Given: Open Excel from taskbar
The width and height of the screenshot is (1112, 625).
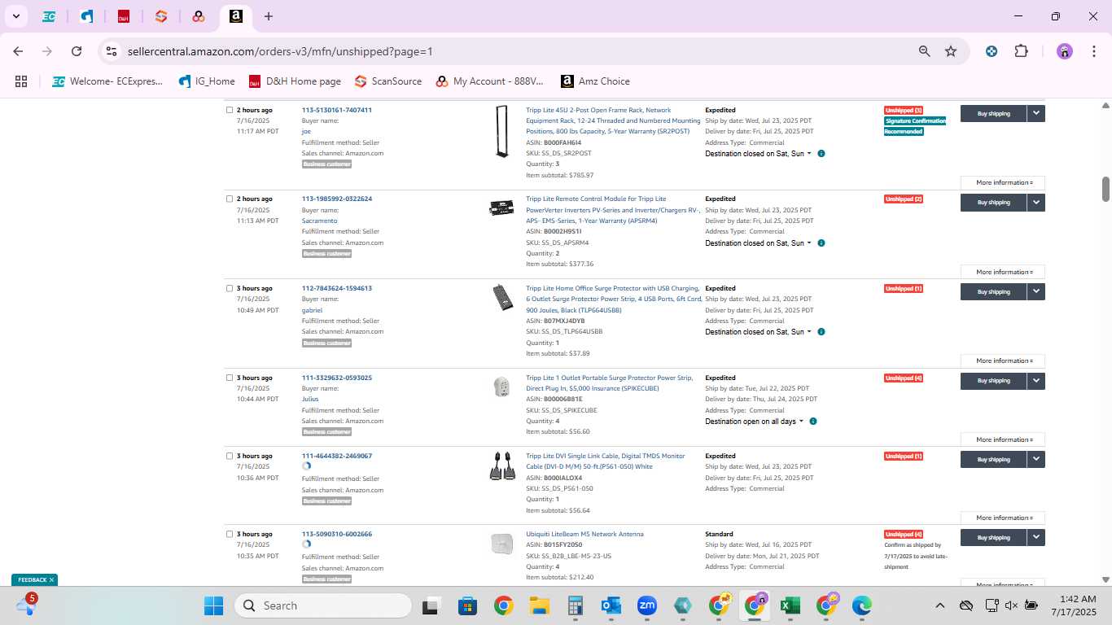Looking at the screenshot, I should coord(790,605).
